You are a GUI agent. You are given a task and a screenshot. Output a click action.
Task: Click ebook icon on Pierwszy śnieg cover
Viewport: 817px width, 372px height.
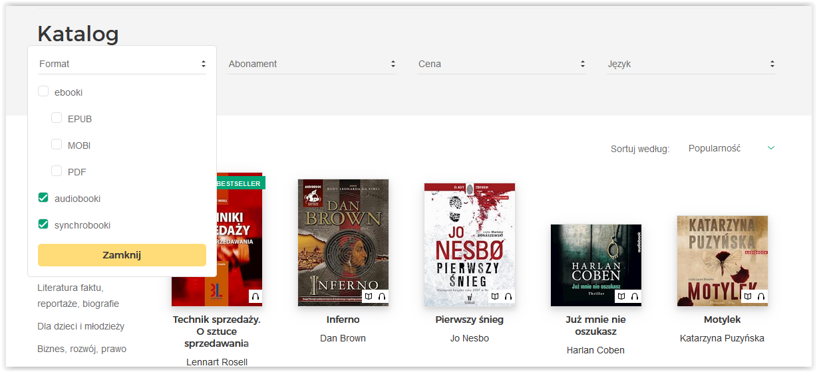tap(495, 296)
